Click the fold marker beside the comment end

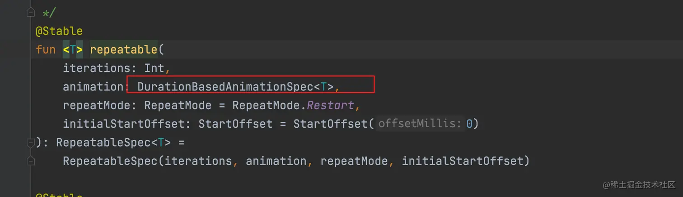(30, 12)
